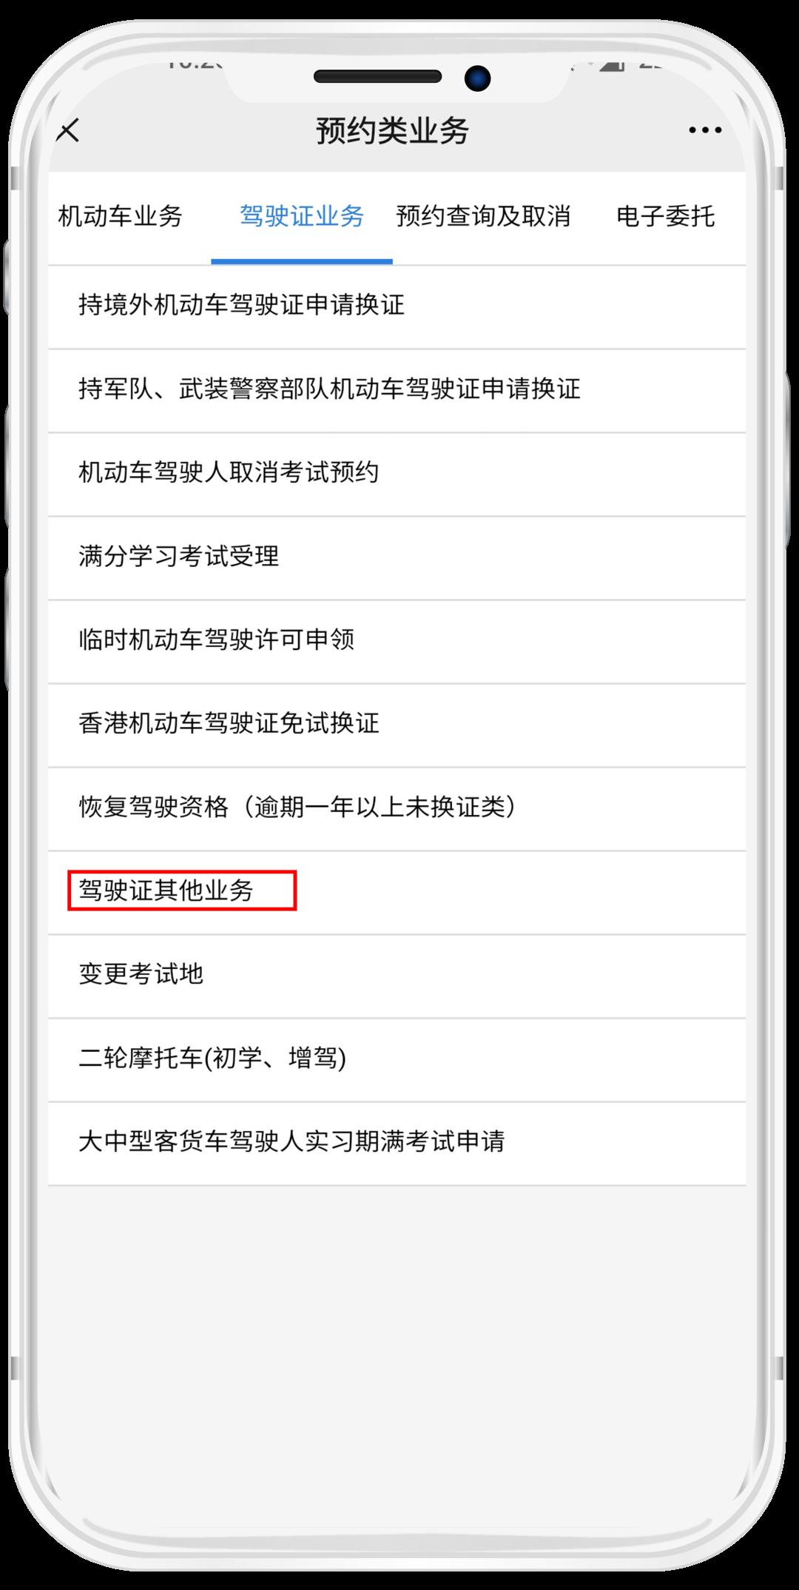Choose 机动车驾驶人取消考试预约
The image size is (799, 1590).
tap(397, 473)
